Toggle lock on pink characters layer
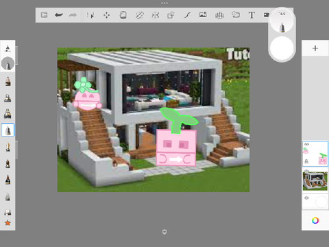The height and width of the screenshot is (247, 329). pyautogui.click(x=306, y=161)
